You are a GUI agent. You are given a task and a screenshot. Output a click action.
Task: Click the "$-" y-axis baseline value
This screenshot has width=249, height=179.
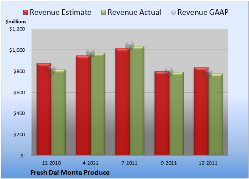tap(23, 156)
